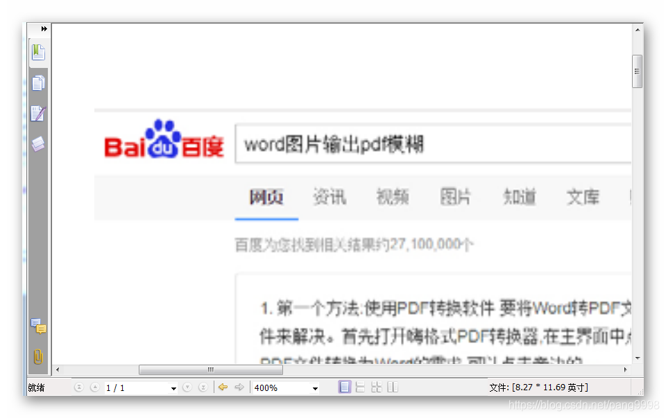
Task: Select single page layout mode
Action: pos(345,387)
